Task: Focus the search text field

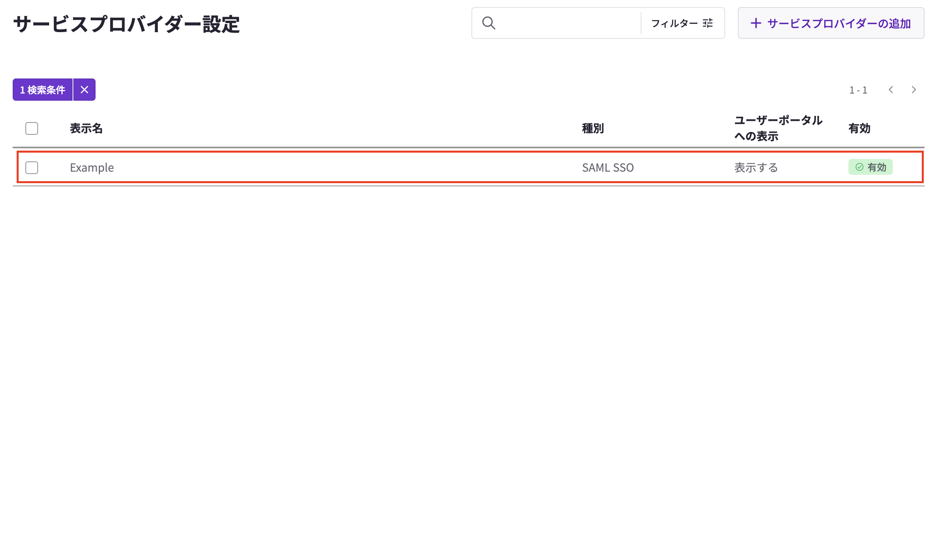Action: (x=567, y=23)
